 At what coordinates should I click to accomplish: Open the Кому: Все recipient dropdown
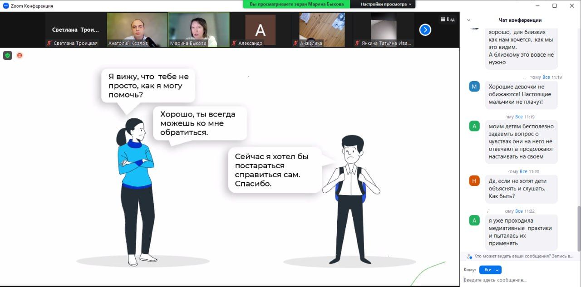pos(490,270)
